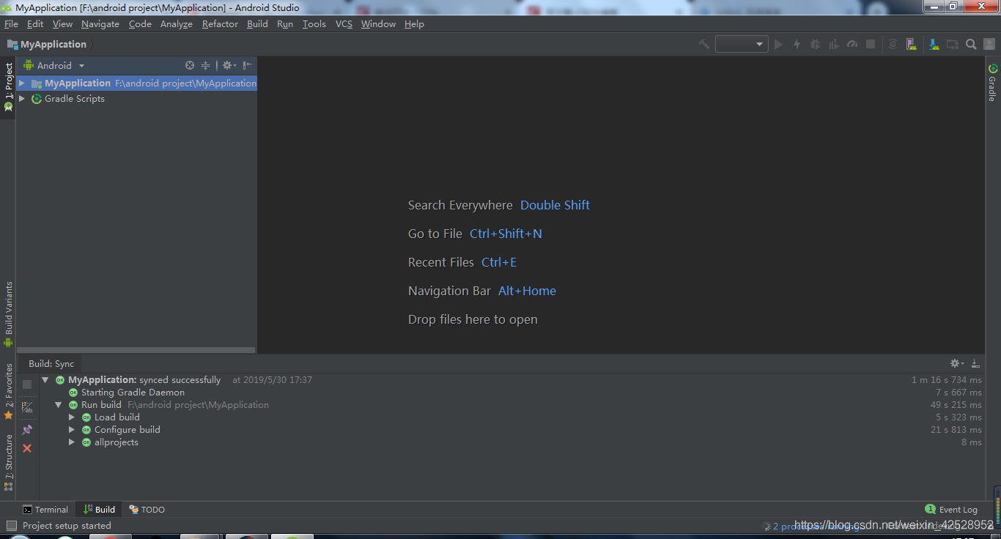The image size is (1001, 539).
Task: Hide the Project panel with the hide icon
Action: coord(248,65)
